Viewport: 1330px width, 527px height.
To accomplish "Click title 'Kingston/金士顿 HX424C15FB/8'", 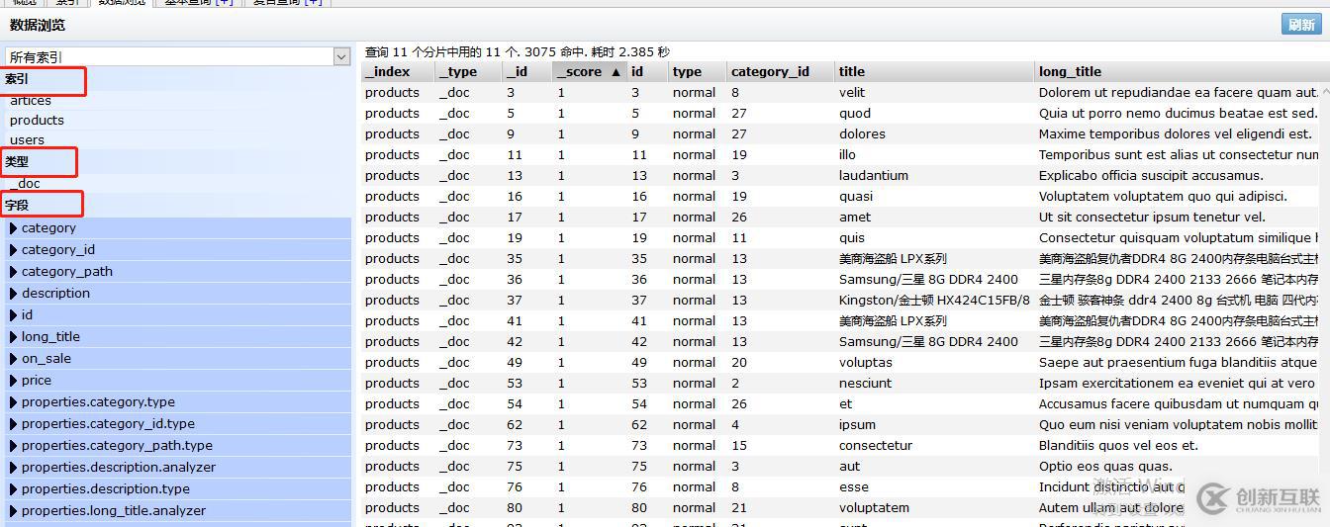I will click(x=934, y=300).
